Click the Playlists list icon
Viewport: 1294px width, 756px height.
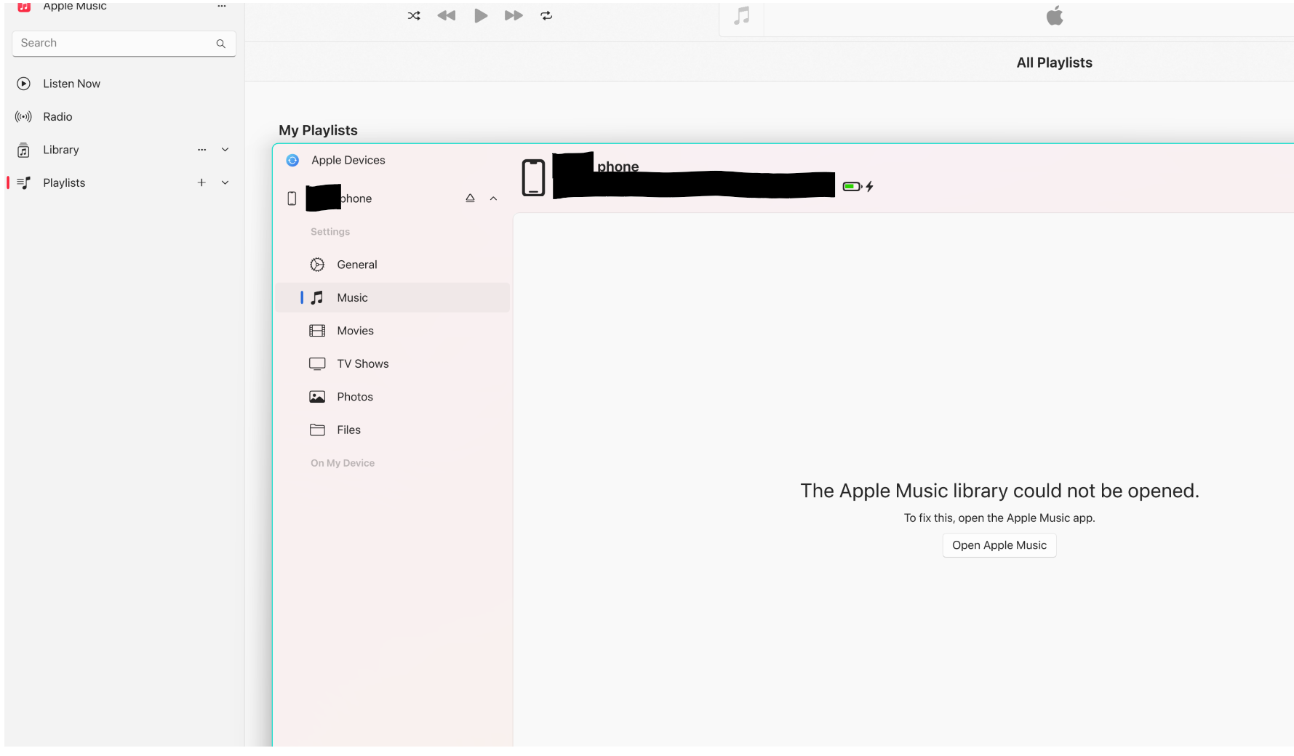click(x=23, y=182)
